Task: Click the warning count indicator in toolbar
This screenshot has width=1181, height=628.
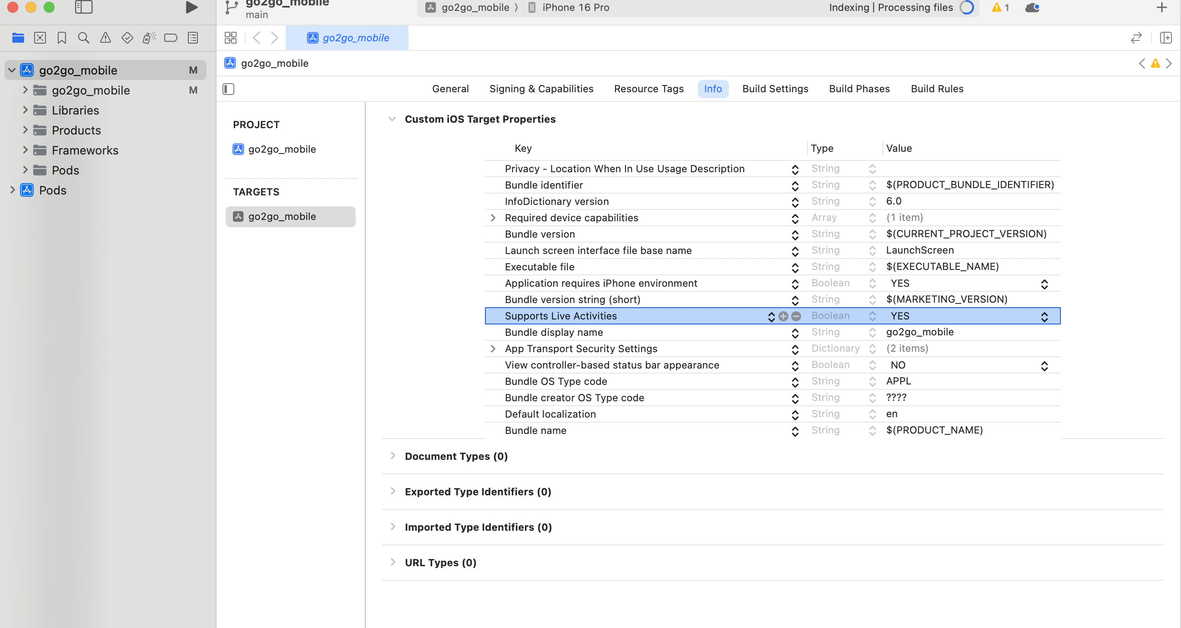Action: [x=1000, y=7]
